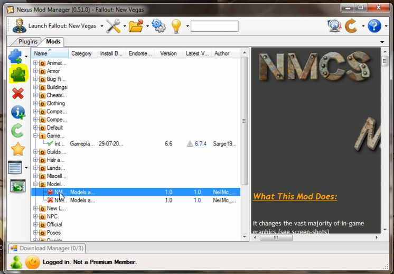Expand the Clothing category node
This screenshot has height=274, width=394.
[35, 103]
